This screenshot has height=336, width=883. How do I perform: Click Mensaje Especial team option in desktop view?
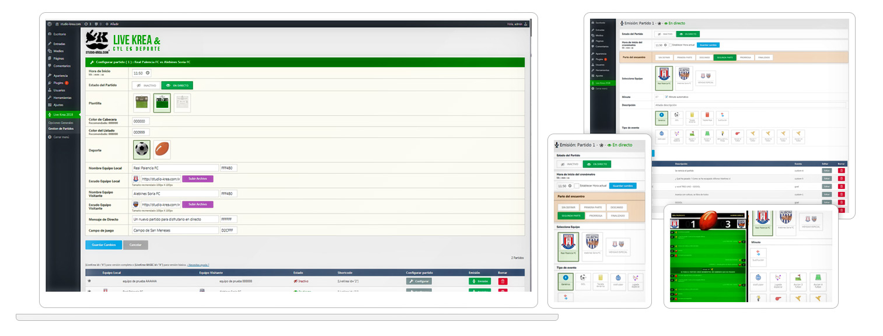click(x=706, y=78)
